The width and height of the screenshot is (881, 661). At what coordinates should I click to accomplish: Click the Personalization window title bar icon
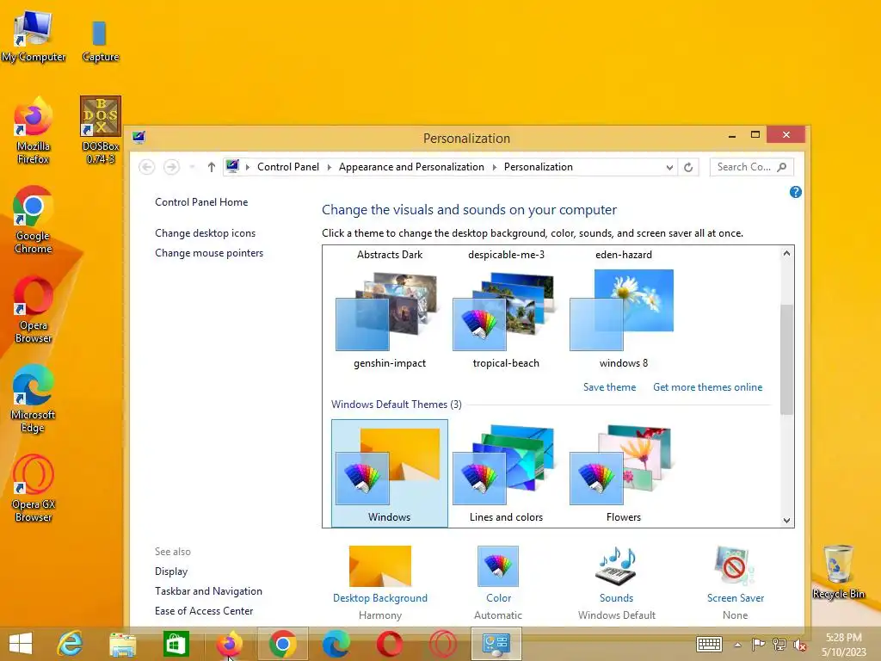click(x=139, y=137)
